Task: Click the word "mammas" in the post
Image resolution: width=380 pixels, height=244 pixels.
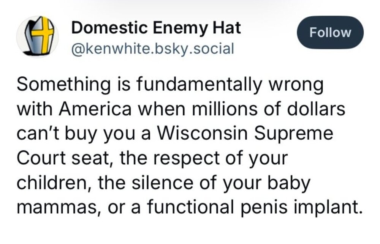Action: pyautogui.click(x=55, y=207)
